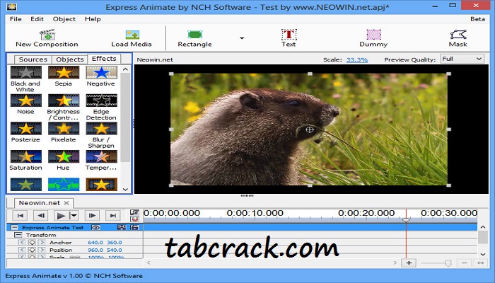495x283 pixels.
Task: Play the composition preview
Action: [x=61, y=216]
